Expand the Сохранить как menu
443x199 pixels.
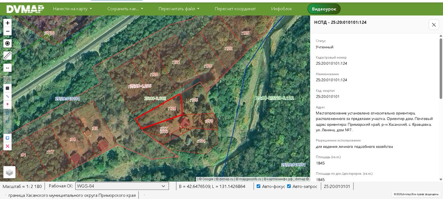pyautogui.click(x=125, y=9)
